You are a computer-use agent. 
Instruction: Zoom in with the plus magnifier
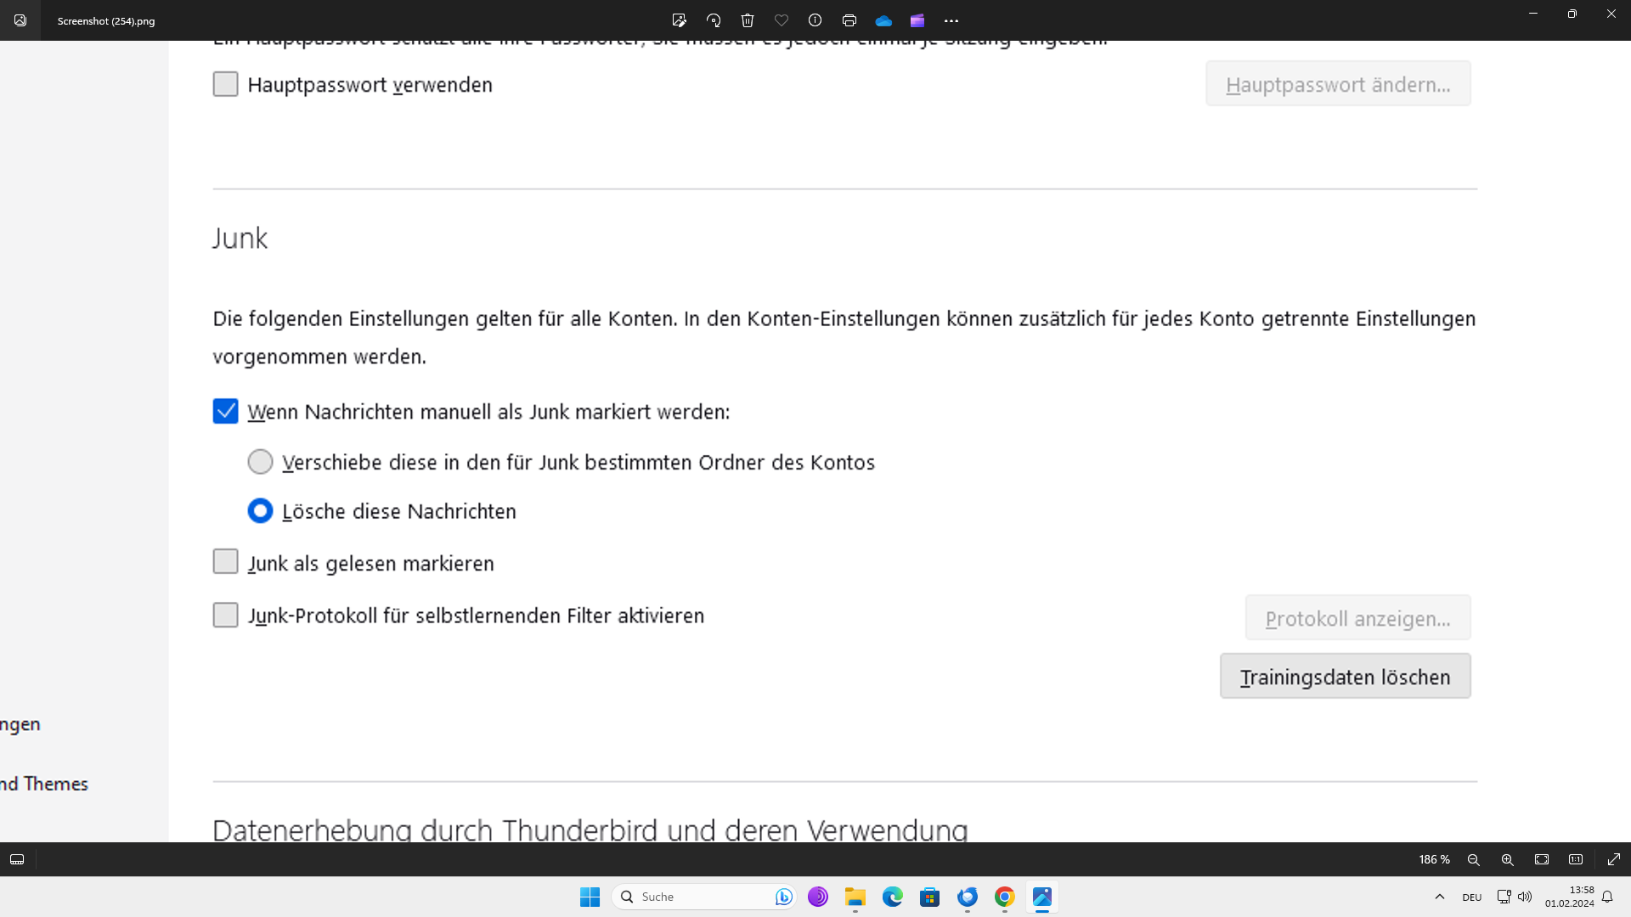pos(1508,859)
